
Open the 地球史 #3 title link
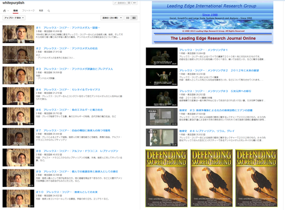tap(216, 110)
